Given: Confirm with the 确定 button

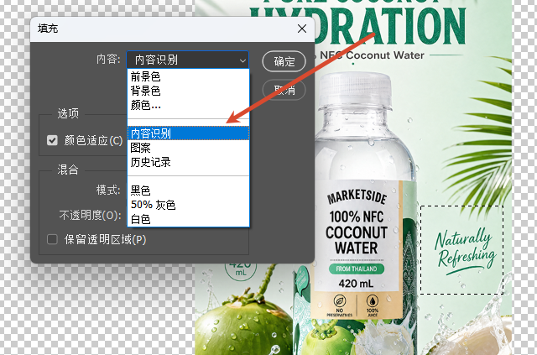Looking at the screenshot, I should pos(284,61).
